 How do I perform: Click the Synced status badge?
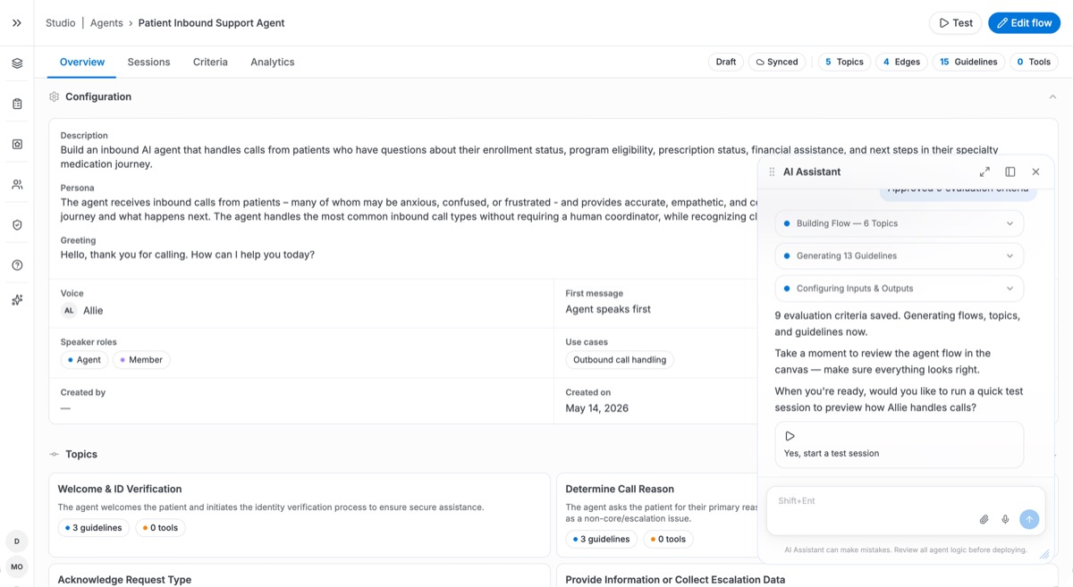pos(777,62)
